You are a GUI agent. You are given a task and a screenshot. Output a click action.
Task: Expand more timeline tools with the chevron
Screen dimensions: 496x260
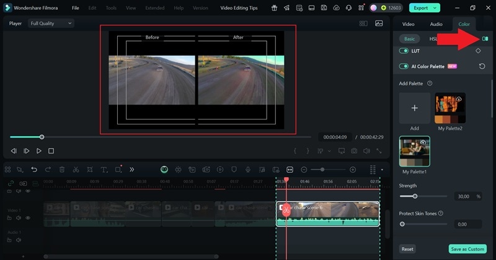point(131,170)
